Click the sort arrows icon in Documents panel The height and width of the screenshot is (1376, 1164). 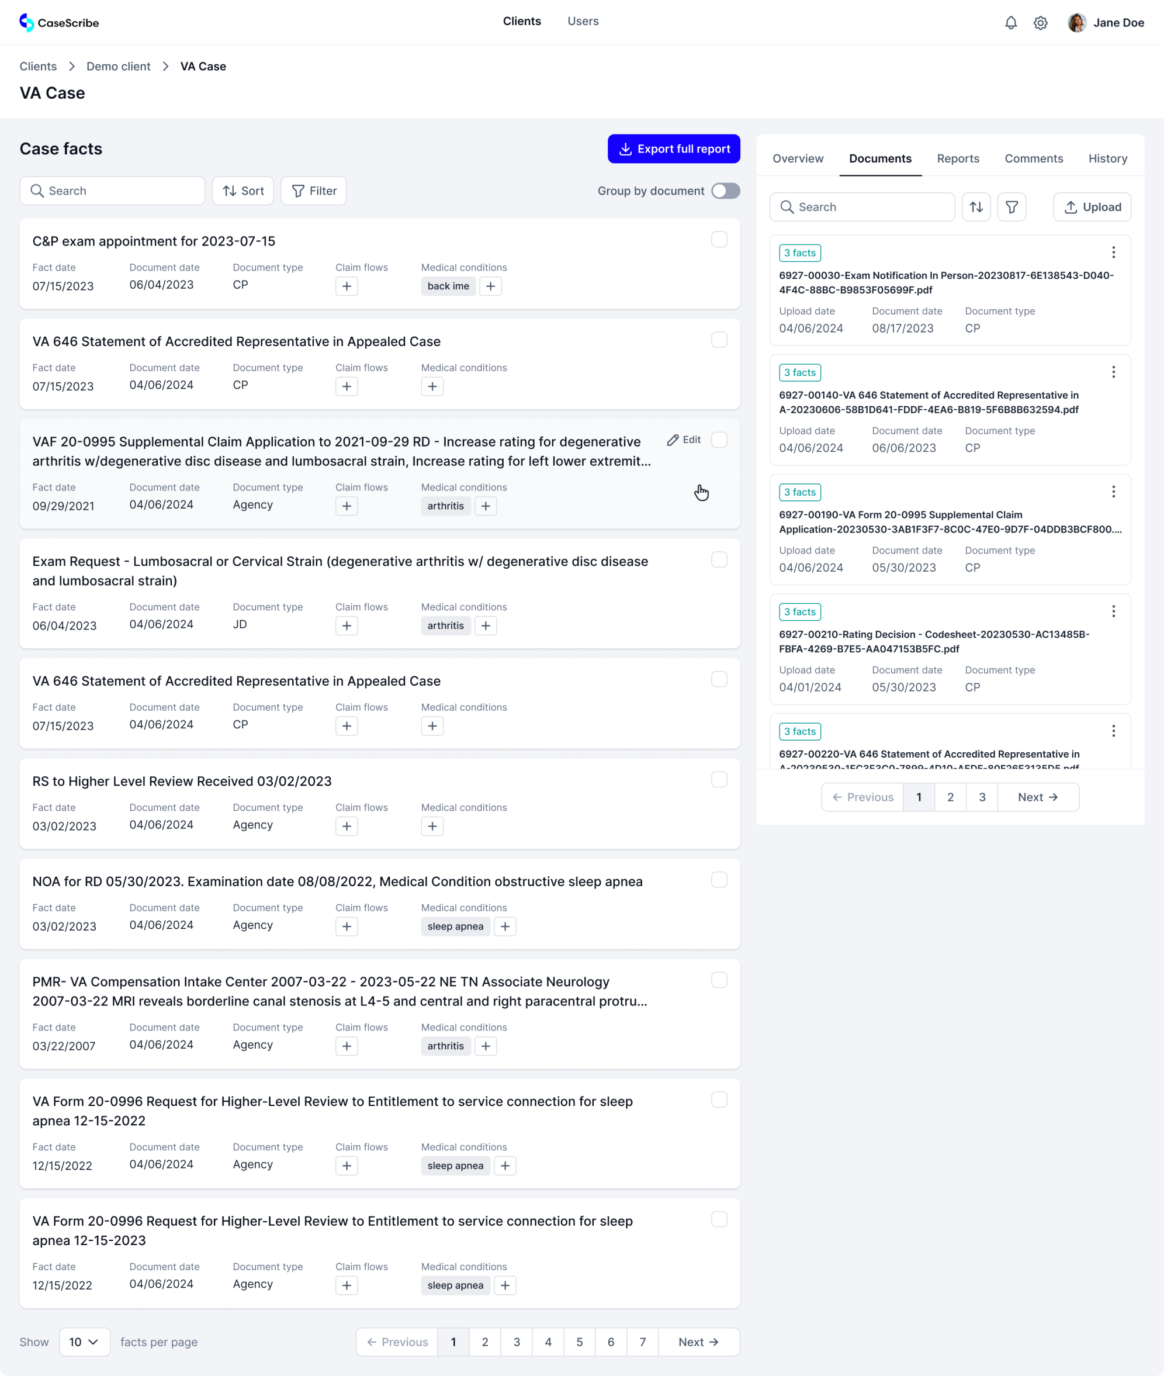976,206
